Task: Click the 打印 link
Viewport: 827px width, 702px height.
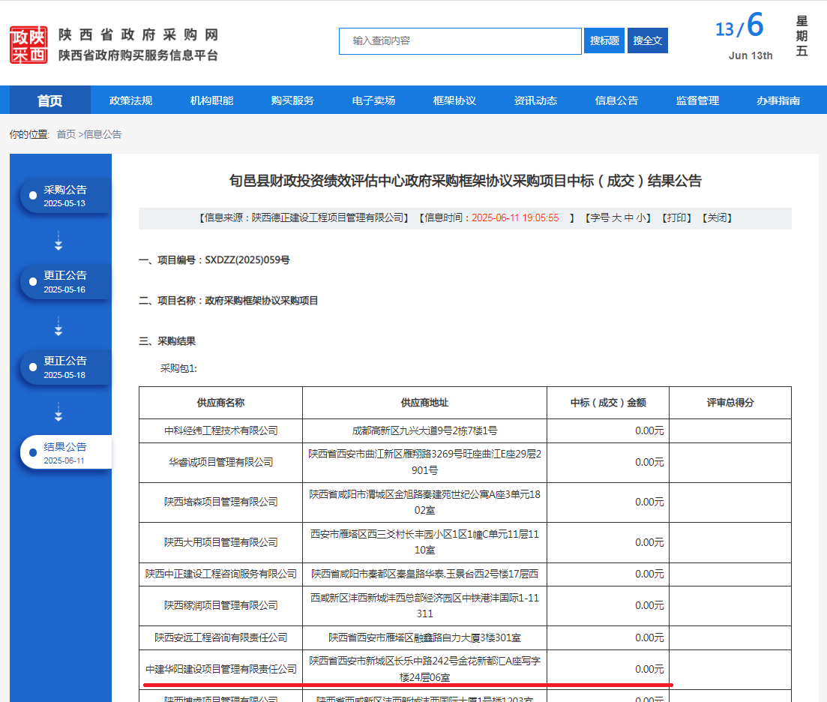Action: click(677, 217)
